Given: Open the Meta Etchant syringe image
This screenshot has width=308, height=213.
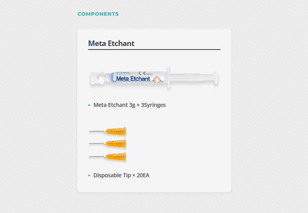Looking at the screenshot, I should point(154,78).
